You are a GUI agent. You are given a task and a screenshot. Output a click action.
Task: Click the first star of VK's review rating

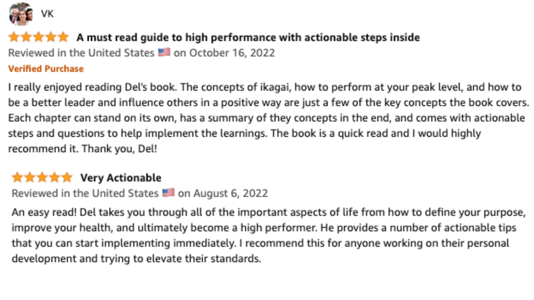[14, 37]
